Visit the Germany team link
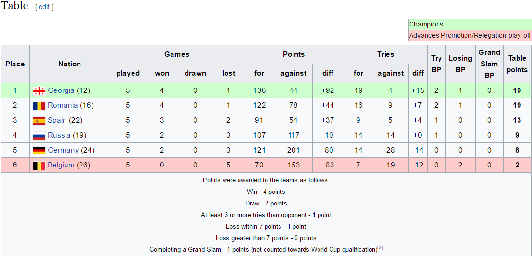 click(63, 150)
